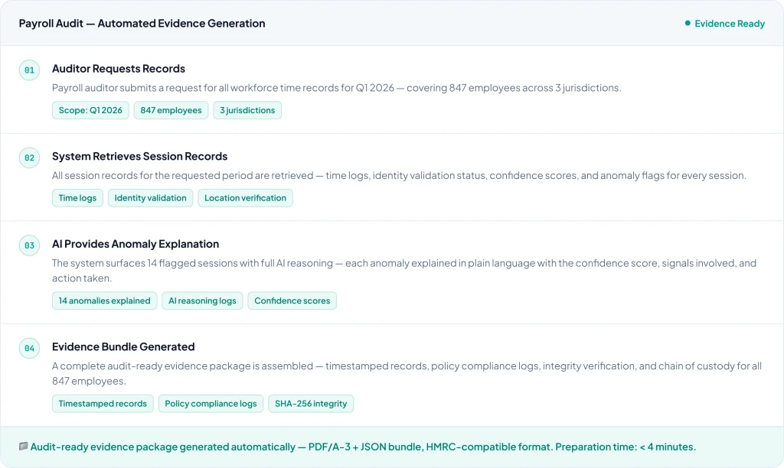The width and height of the screenshot is (784, 468).
Task: Click the 3 jurisdictions tag
Action: tap(247, 110)
